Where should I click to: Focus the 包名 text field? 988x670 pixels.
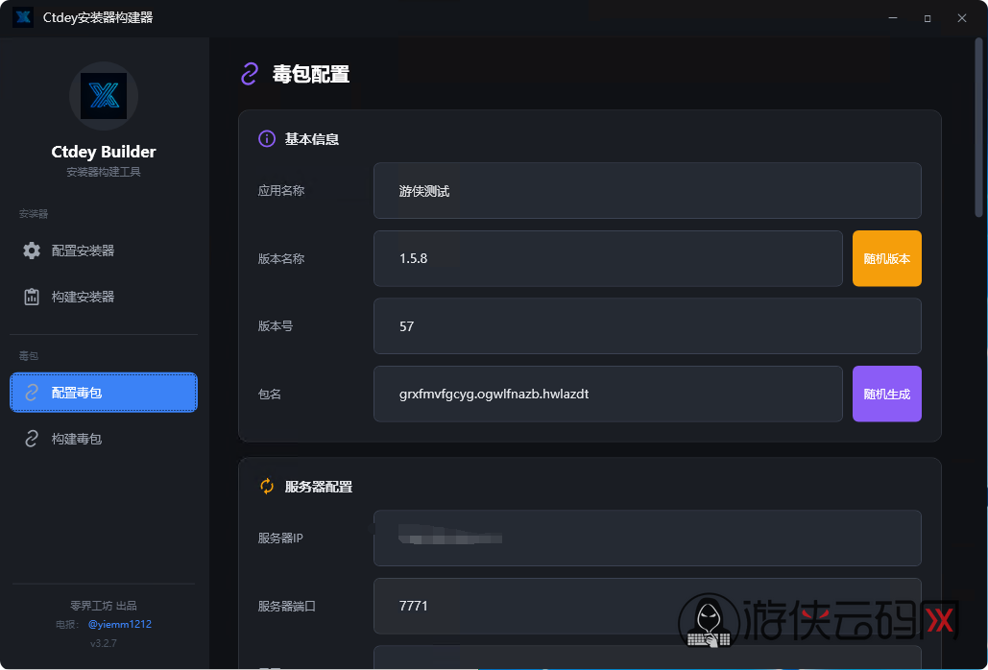607,394
